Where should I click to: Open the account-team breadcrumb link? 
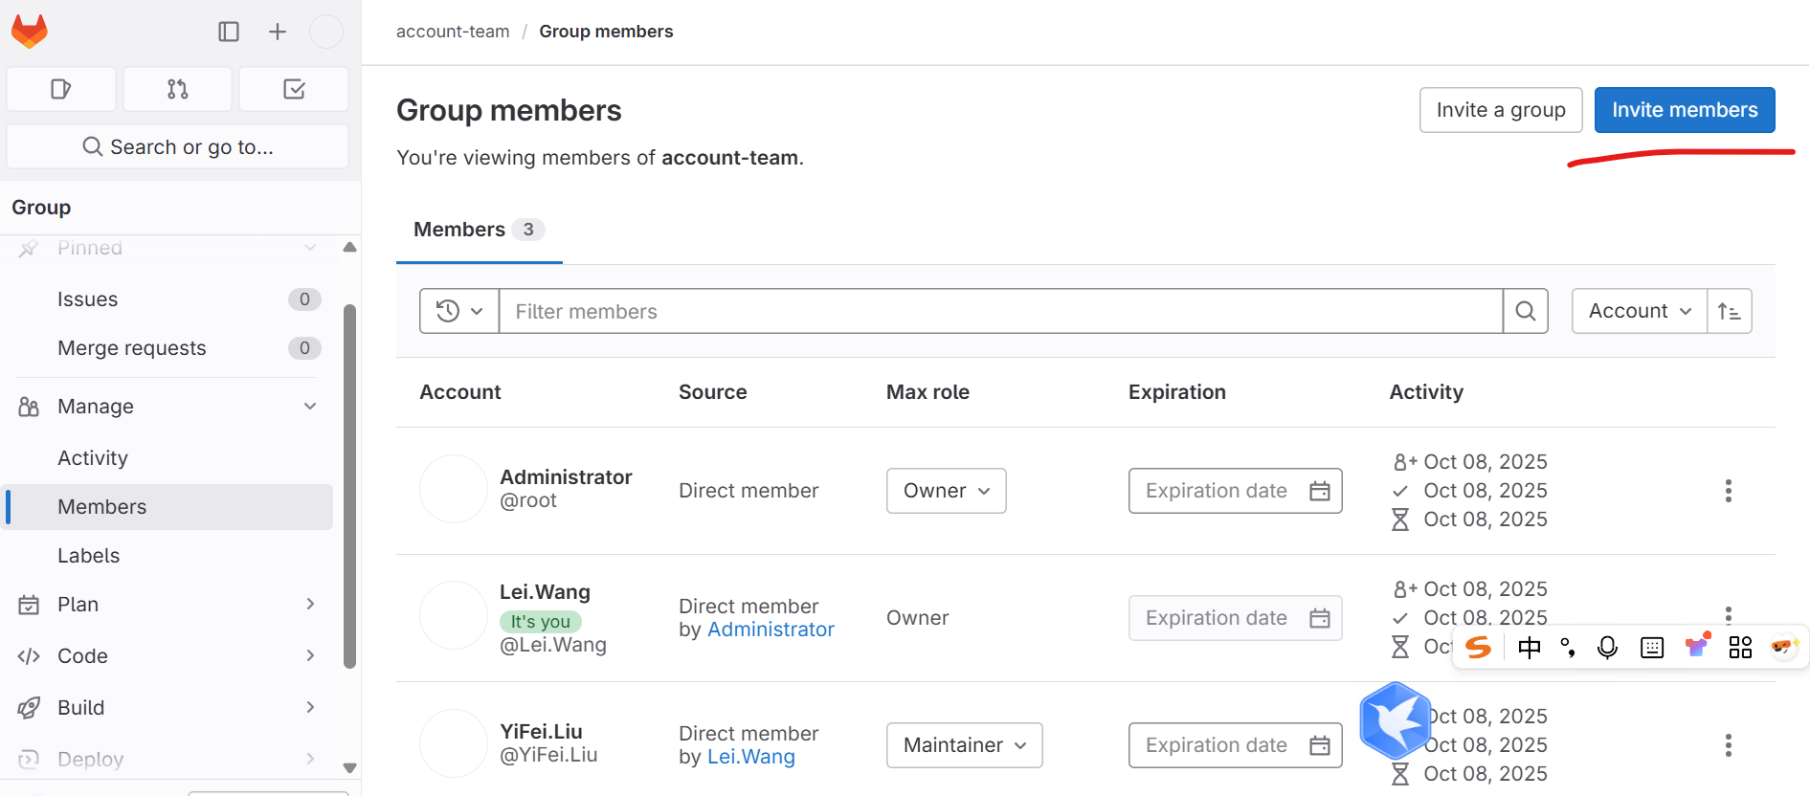coord(453,32)
